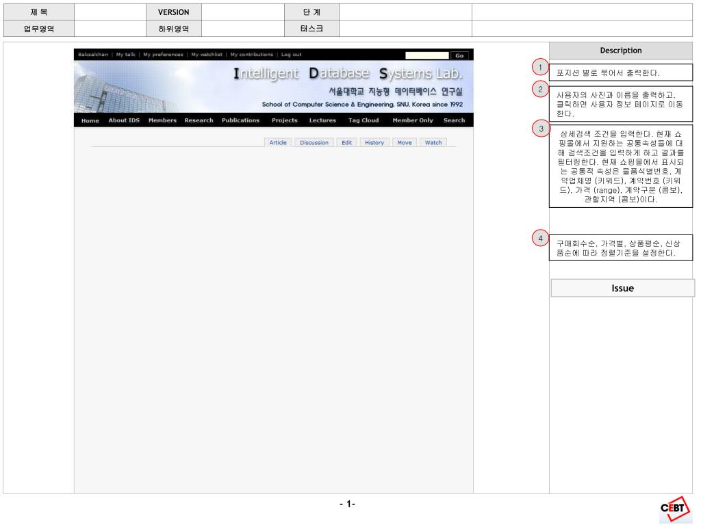Image resolution: width=701 pixels, height=525 pixels.
Task: Open My watchlist link
Action: tap(207, 55)
